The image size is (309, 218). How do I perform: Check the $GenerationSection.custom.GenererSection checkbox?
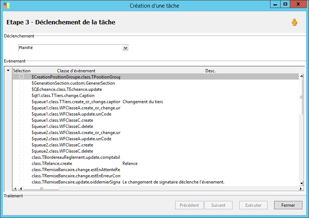pos(21,82)
